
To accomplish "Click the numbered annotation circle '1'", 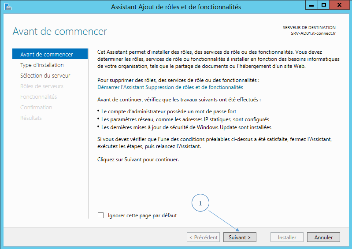I will (x=200, y=204).
